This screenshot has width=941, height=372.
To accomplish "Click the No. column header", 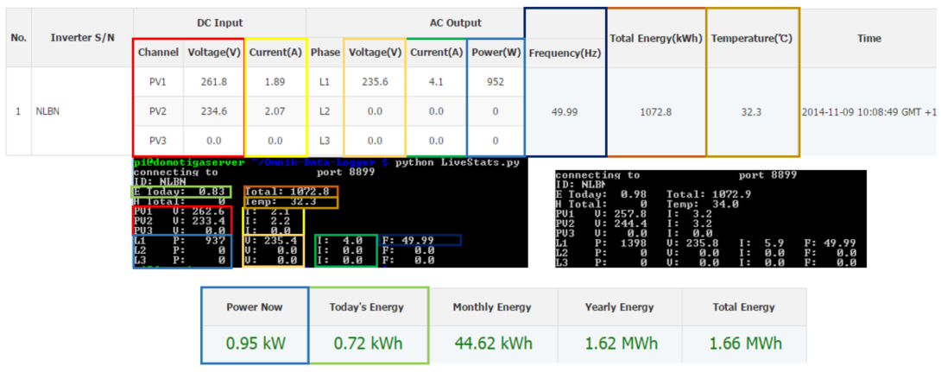I will (x=19, y=38).
